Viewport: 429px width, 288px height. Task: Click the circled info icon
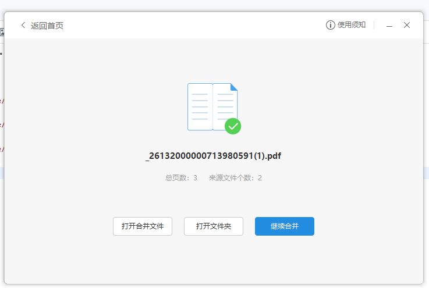(x=330, y=25)
